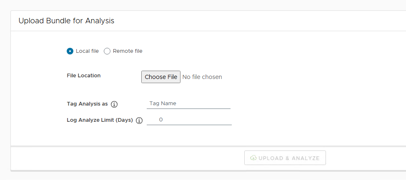Click the "Tag Name" placeholder text
Image resolution: width=406 pixels, height=180 pixels.
coord(163,104)
